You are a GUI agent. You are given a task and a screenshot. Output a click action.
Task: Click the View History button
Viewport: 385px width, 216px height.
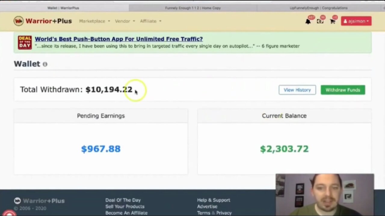coord(297,90)
